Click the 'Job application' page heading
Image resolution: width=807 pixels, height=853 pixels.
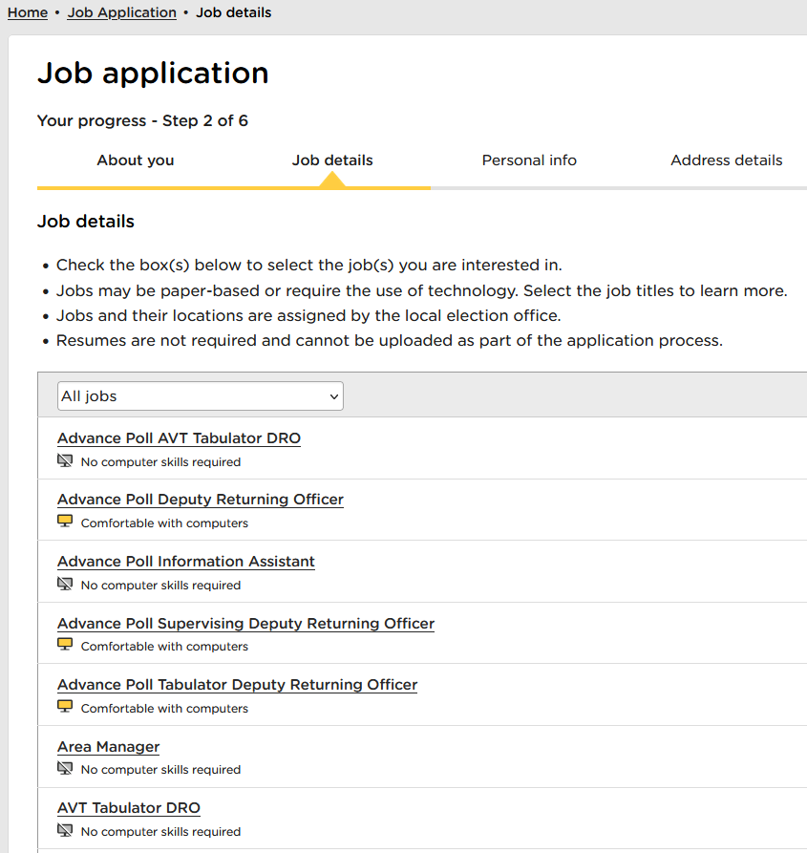(x=153, y=73)
